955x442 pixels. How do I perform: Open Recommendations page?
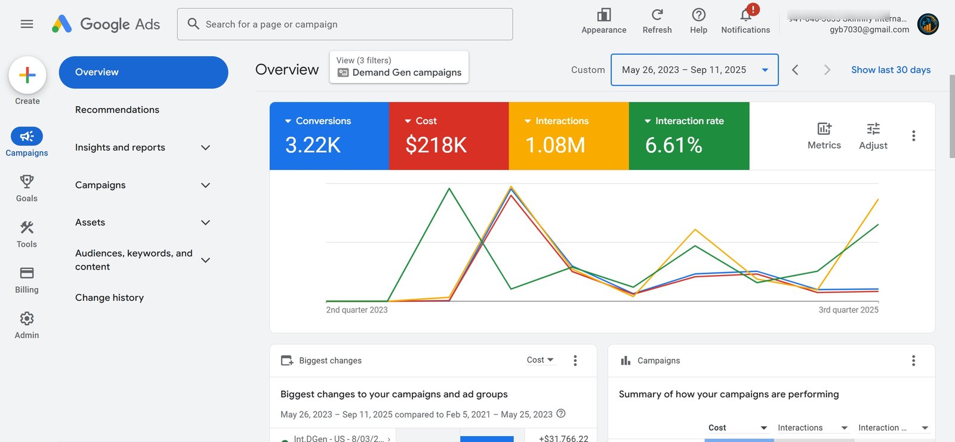[117, 110]
